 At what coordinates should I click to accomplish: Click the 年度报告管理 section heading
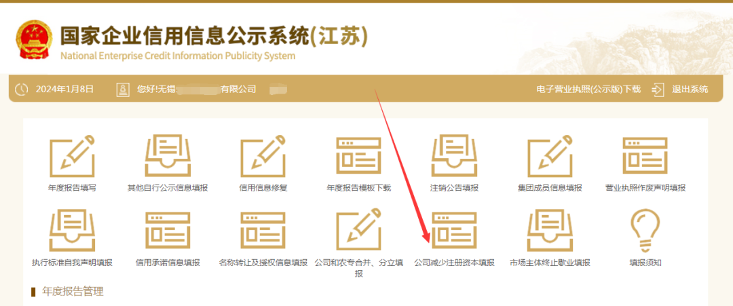[x=73, y=292]
